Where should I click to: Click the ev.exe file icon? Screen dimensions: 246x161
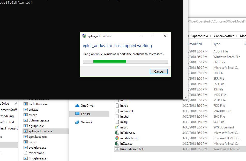click(x=26, y=142)
